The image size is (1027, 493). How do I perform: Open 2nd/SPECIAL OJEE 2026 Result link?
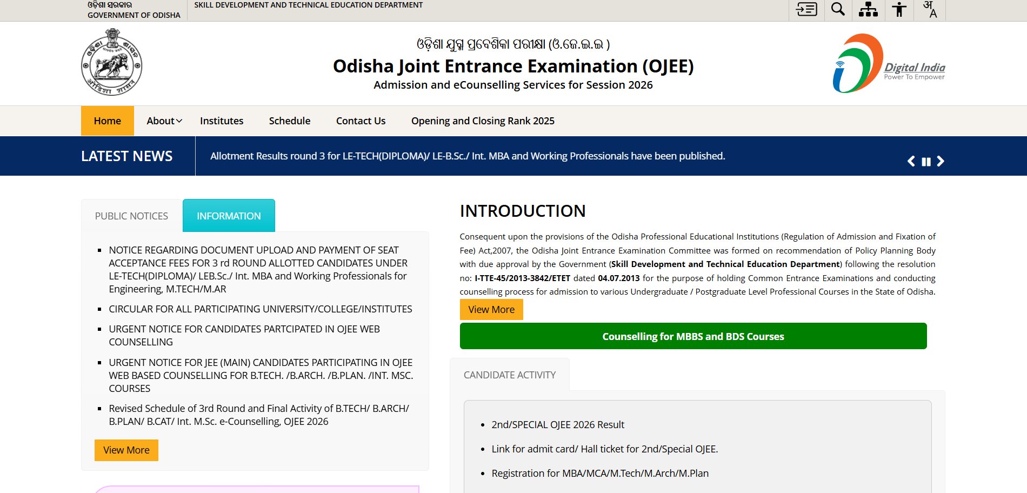tap(558, 425)
